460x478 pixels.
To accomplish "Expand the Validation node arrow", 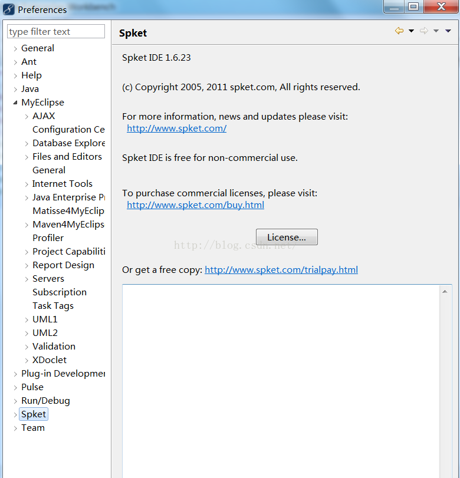I will pos(27,347).
